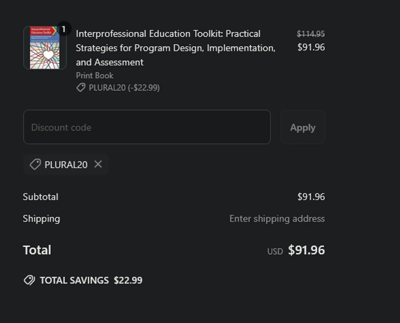Screen dimensions: 400x323
Task: Click the USD currency label
Action: [275, 251]
